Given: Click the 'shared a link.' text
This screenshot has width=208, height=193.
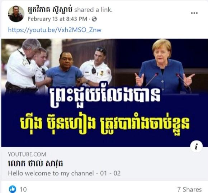Looking at the screenshot, I should click(x=93, y=10).
